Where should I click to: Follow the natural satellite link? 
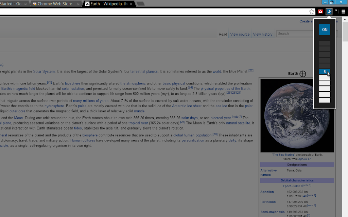coord(238,123)
